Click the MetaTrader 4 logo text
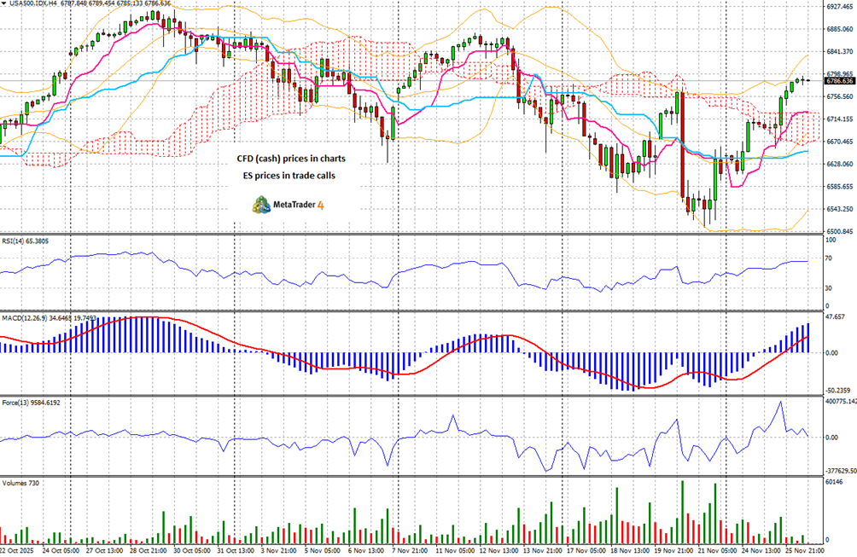The width and height of the screenshot is (857, 557). (x=299, y=206)
